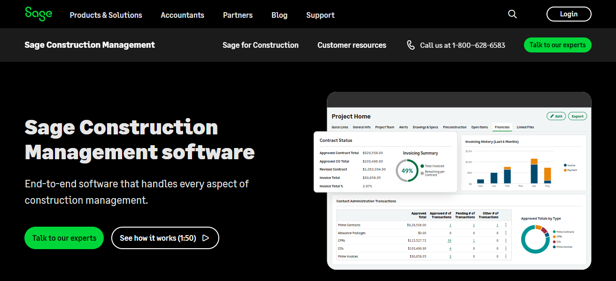Click the Contract Status card title
616x281 pixels.
(336, 140)
